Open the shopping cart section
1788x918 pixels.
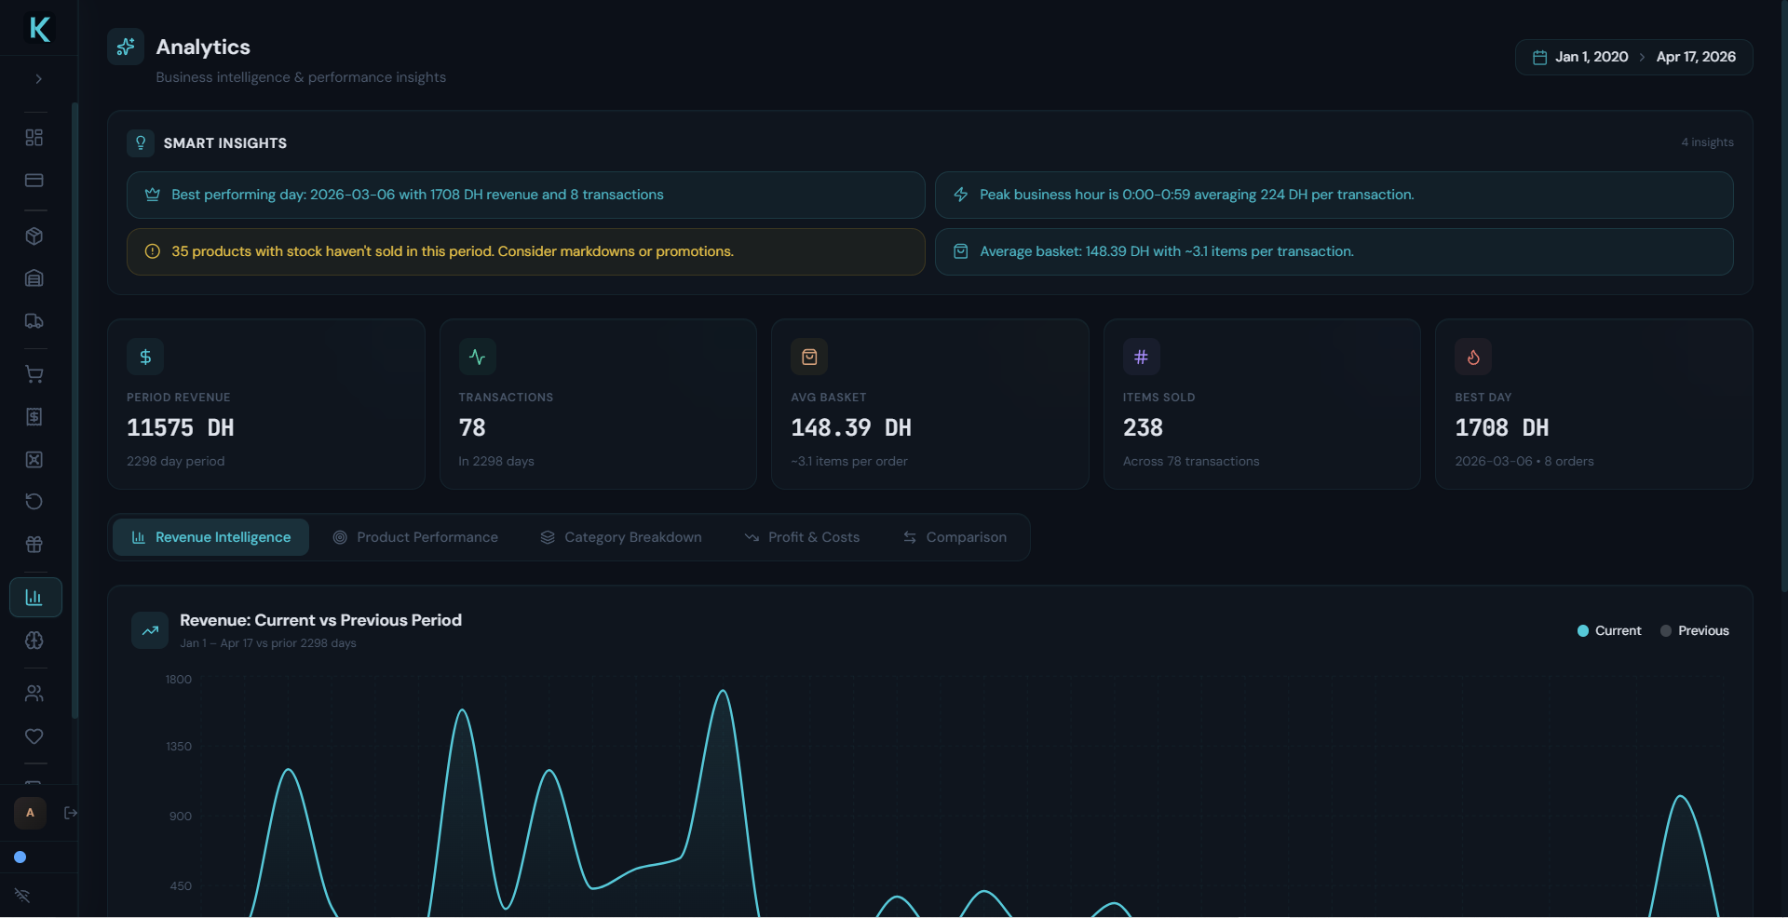coord(34,374)
